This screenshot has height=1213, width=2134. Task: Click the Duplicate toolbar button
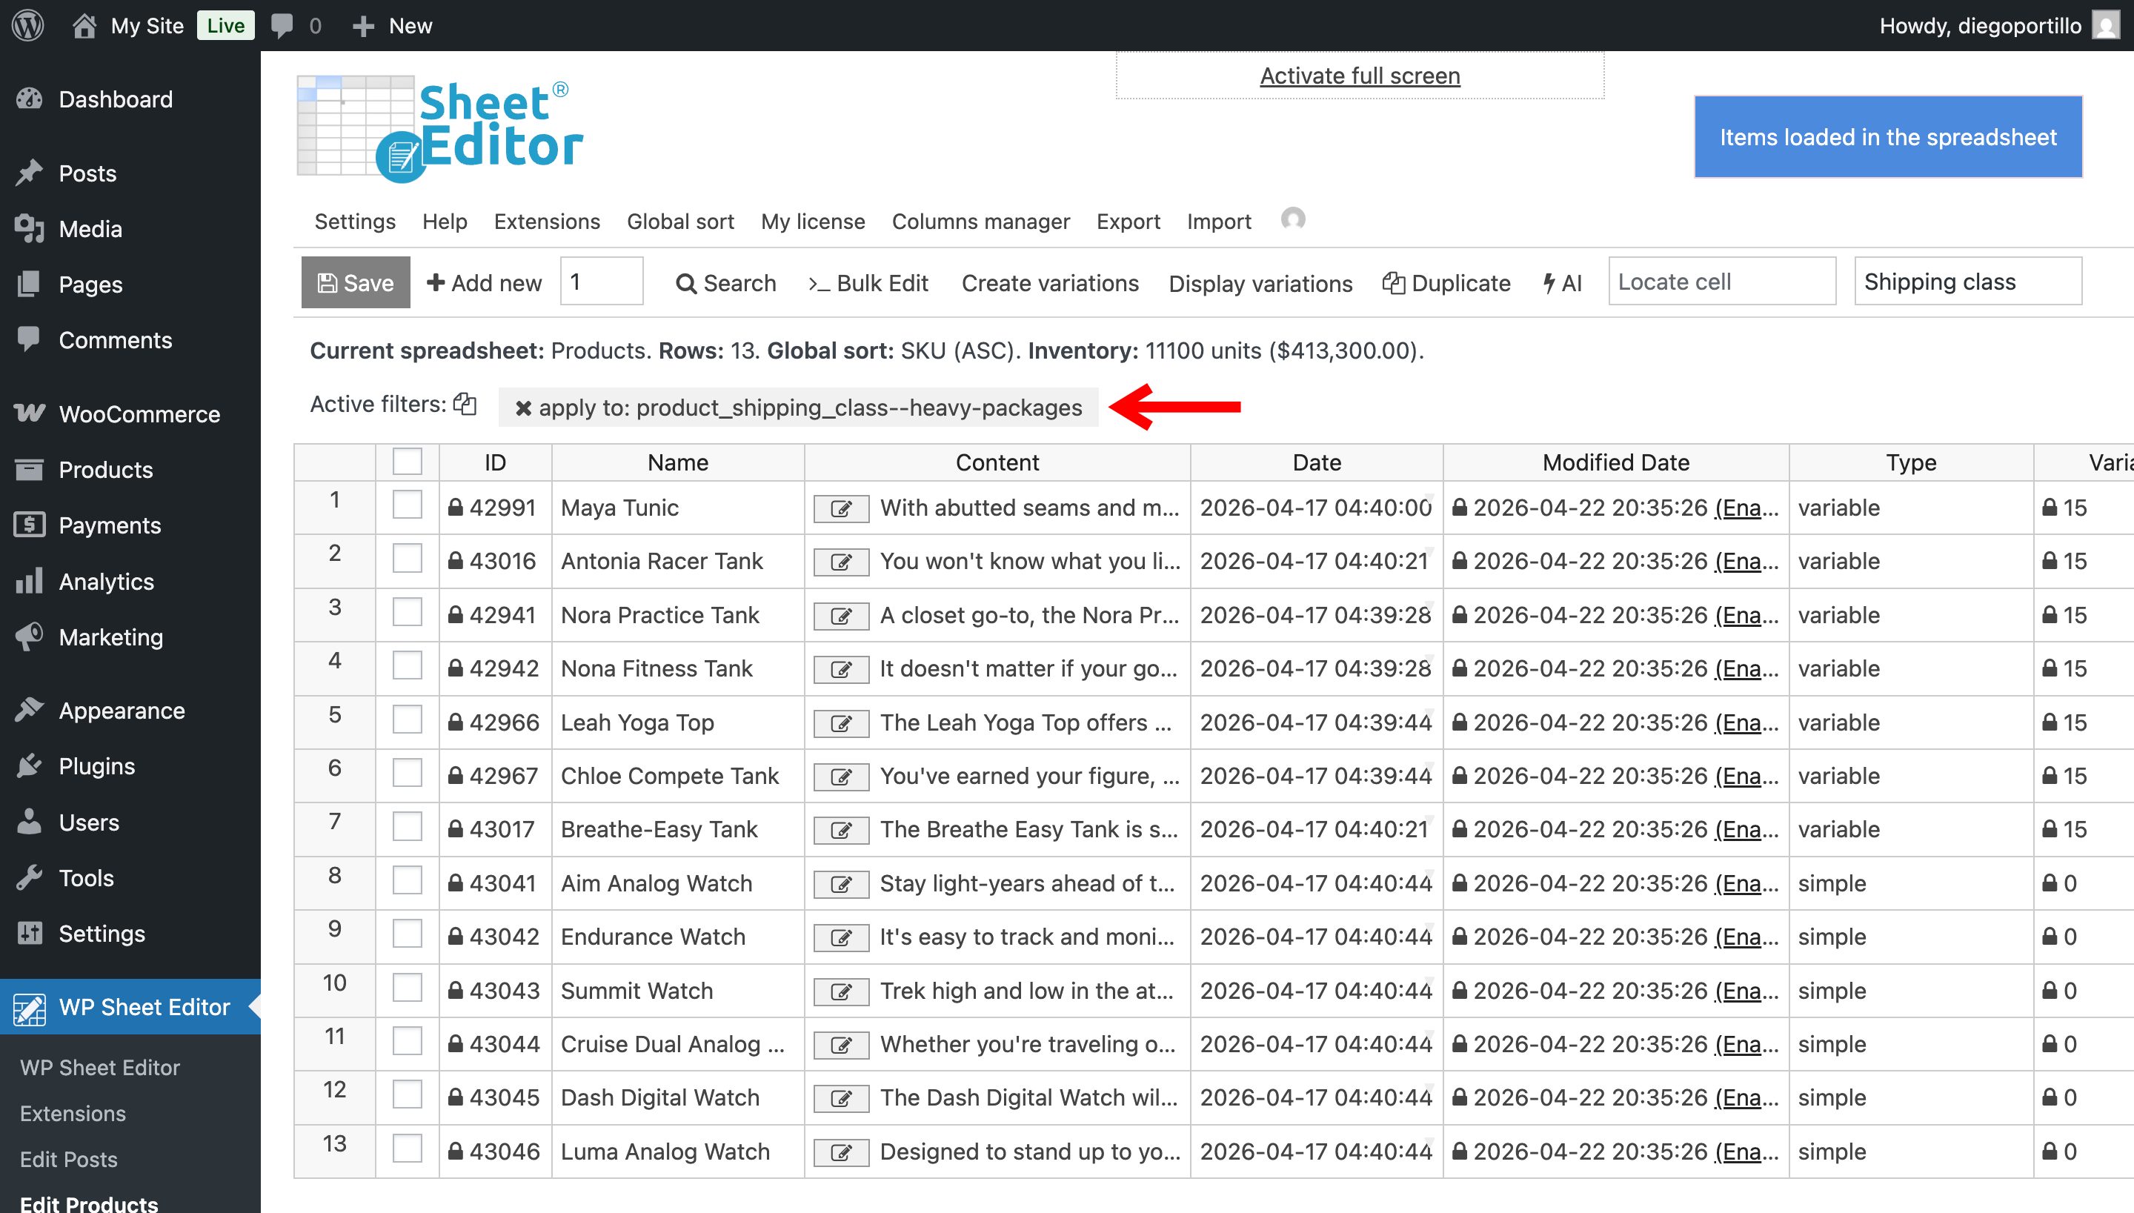[x=1447, y=283]
